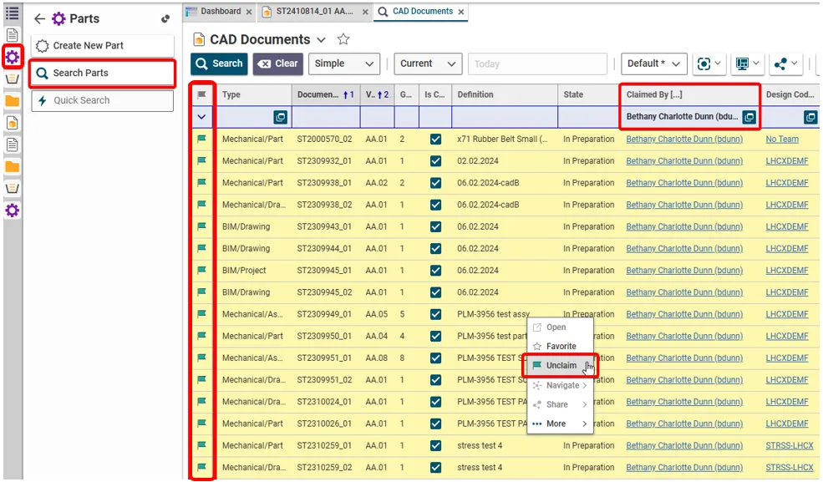Expand the CAD Documents title chevron
Viewport: 823px width, 482px height.
click(321, 40)
